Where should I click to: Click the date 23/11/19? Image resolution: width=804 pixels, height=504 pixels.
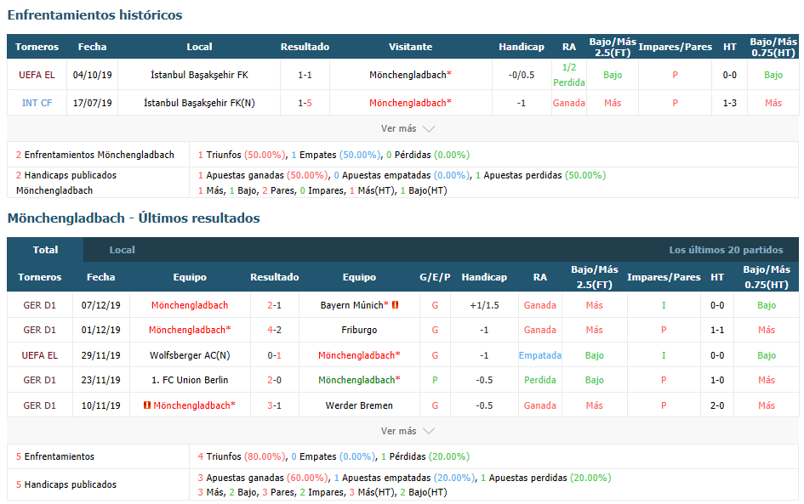click(x=101, y=380)
